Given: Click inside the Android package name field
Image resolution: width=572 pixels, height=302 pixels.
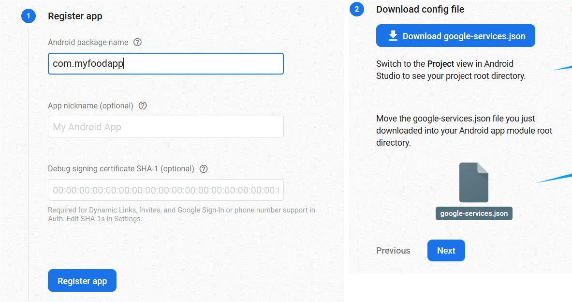Looking at the screenshot, I should point(165,63).
